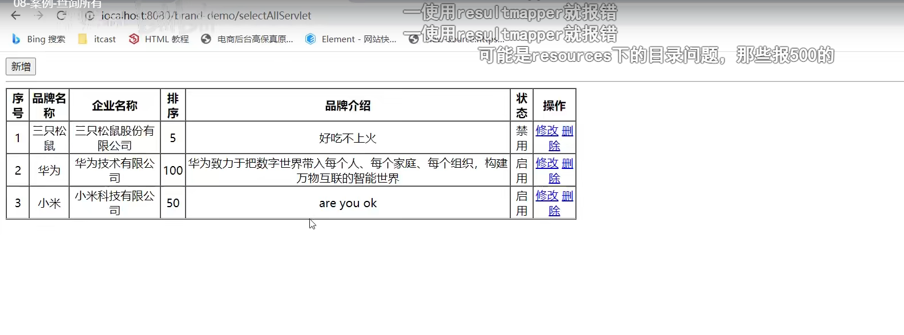Reload the page with the refresh icon
Screen dimensions: 904x335
[61, 15]
